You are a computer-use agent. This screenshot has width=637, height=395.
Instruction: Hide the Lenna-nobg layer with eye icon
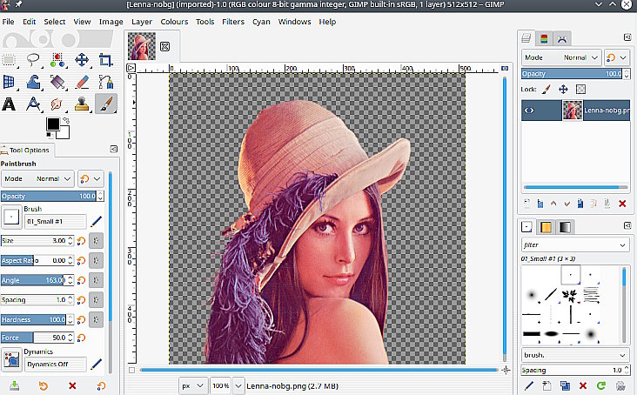[x=529, y=110]
